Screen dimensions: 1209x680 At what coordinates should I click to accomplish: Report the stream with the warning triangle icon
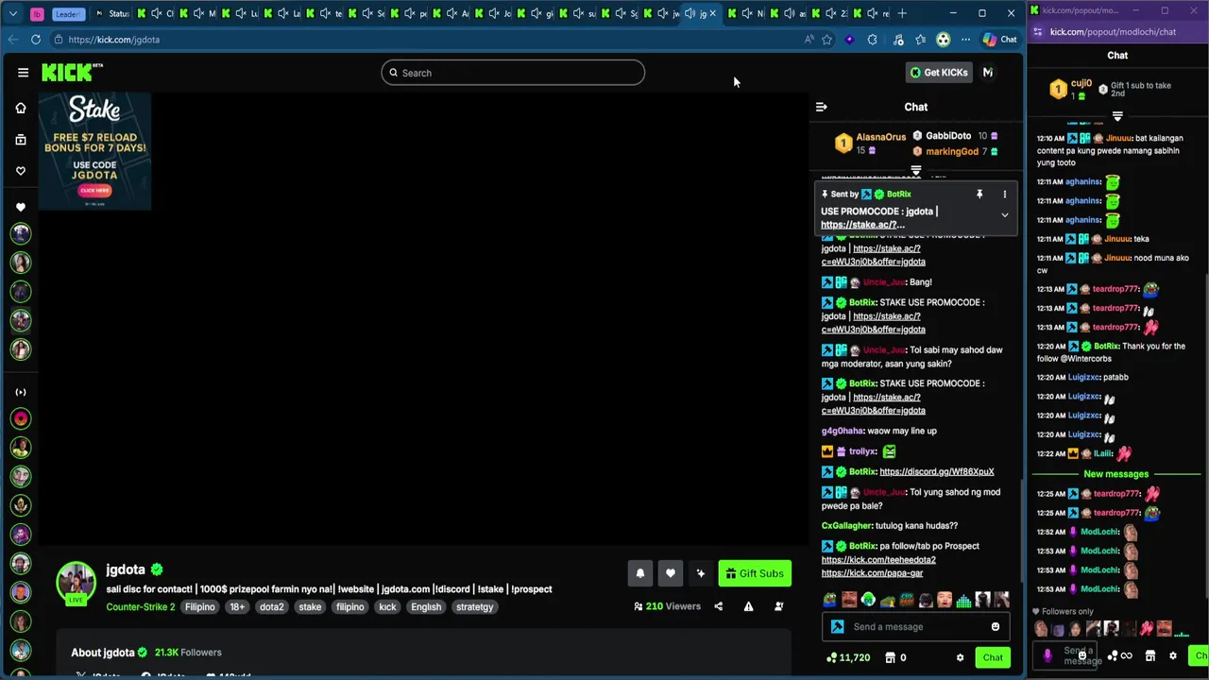[749, 606]
